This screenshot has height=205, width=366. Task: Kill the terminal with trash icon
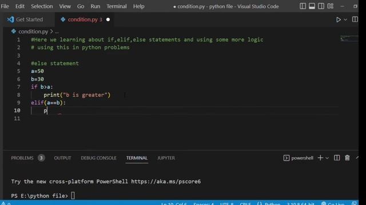point(347,158)
